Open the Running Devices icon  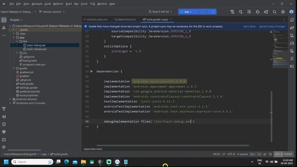tap(292, 43)
